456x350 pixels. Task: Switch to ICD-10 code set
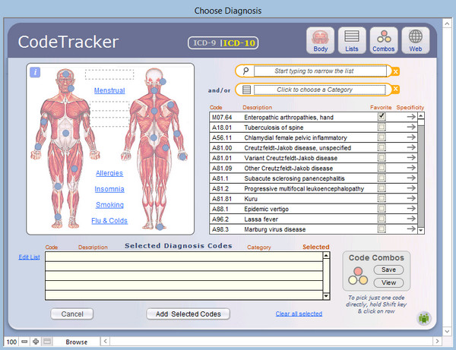coord(239,43)
